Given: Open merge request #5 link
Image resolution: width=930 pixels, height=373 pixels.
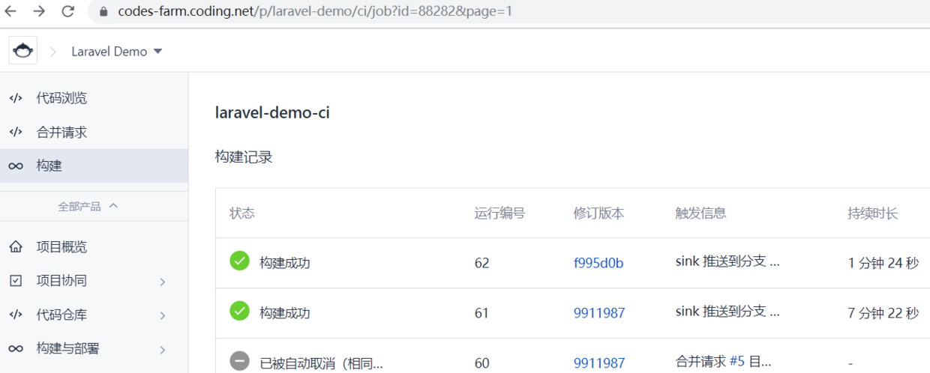Looking at the screenshot, I should (x=737, y=361).
